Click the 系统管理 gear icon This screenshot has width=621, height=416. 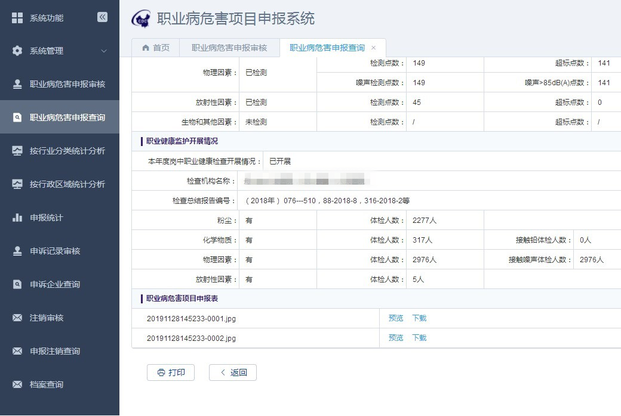(x=17, y=51)
